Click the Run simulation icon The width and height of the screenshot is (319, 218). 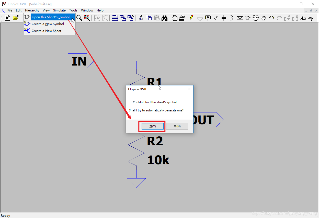8,18
